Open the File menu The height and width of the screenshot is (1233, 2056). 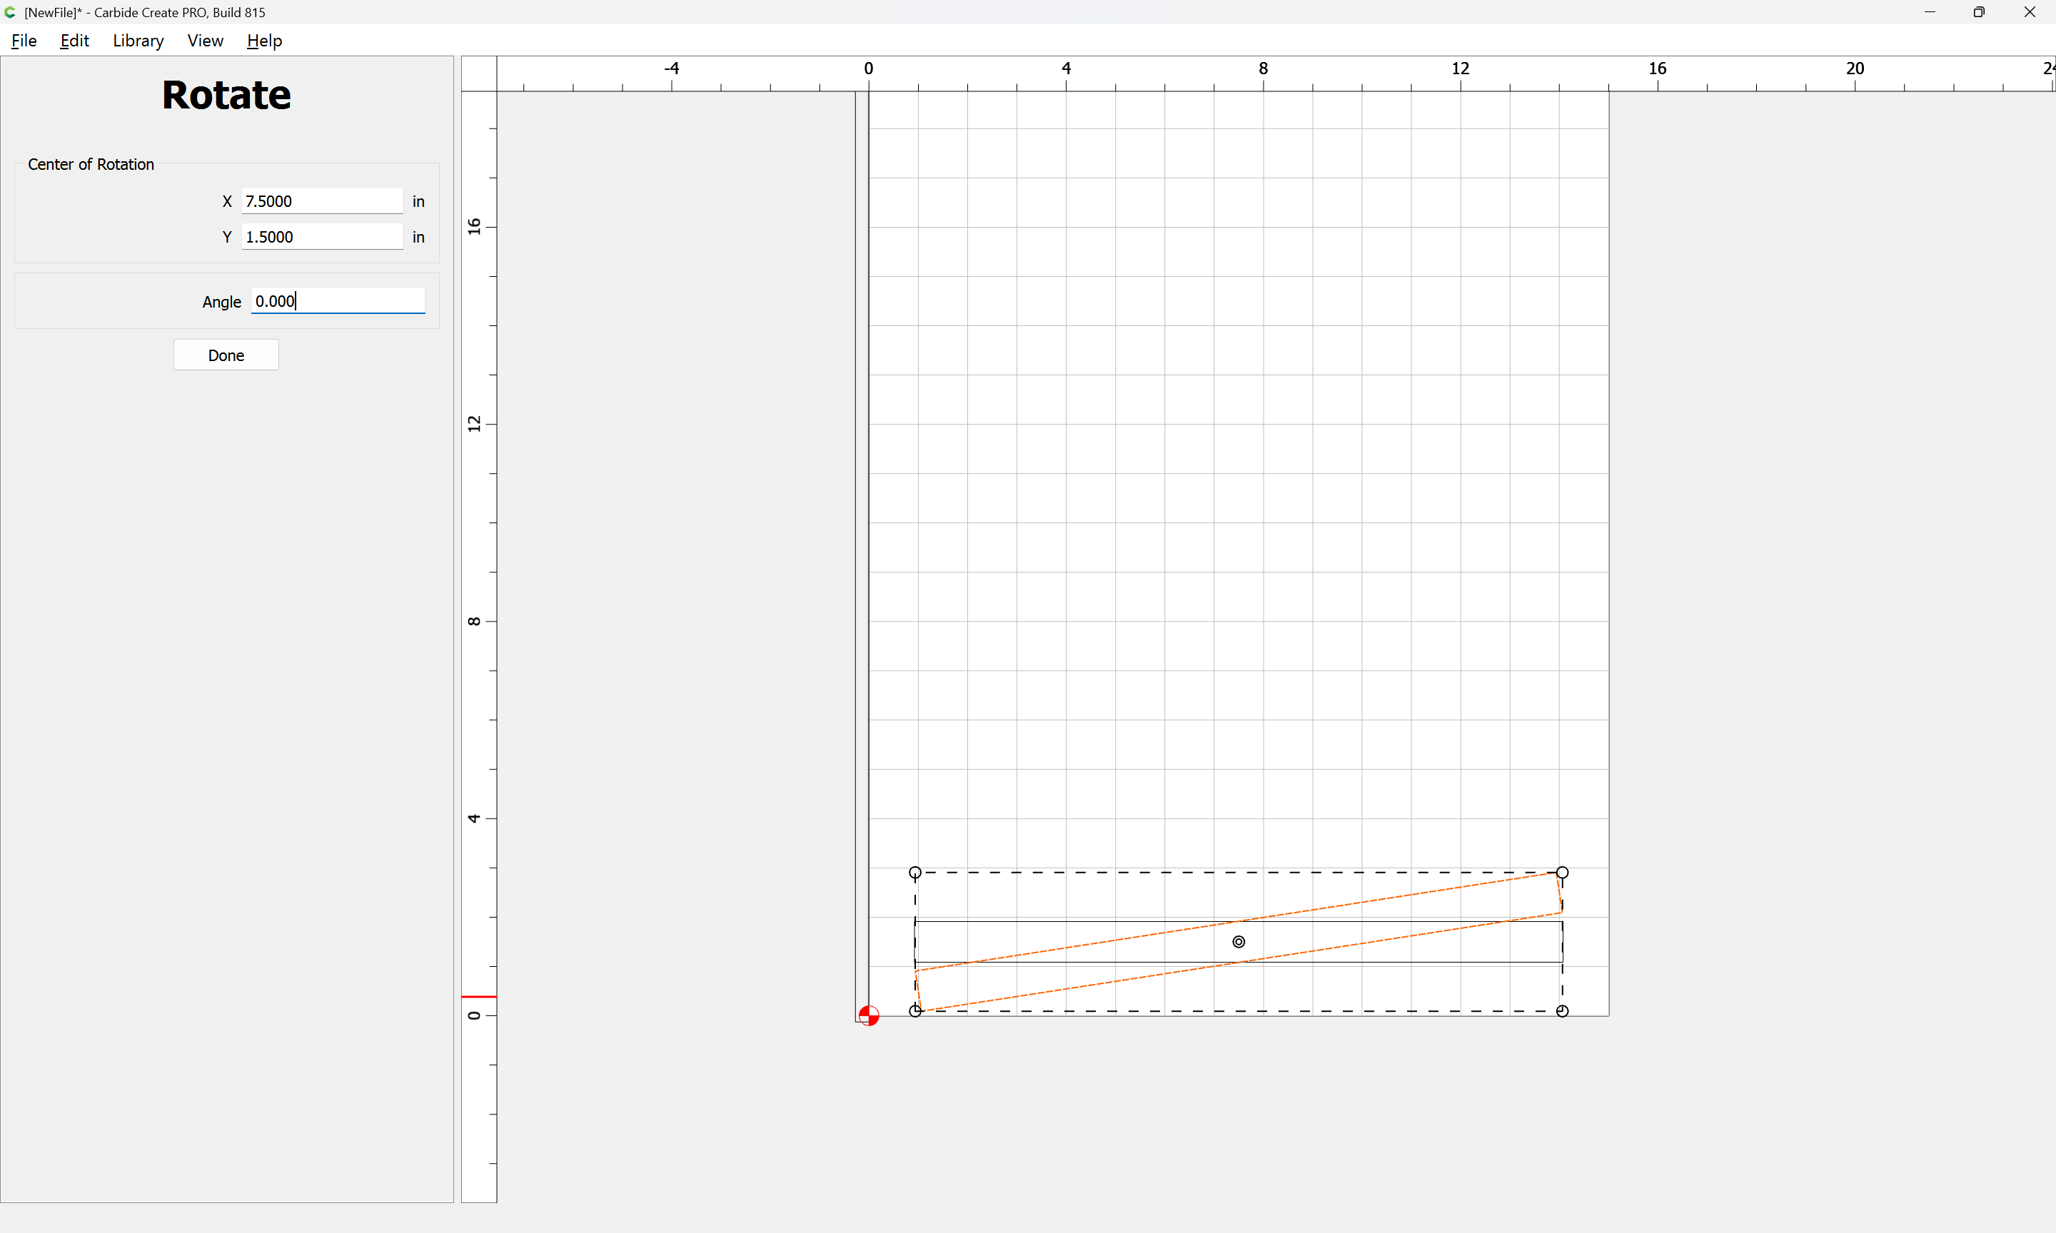click(24, 41)
